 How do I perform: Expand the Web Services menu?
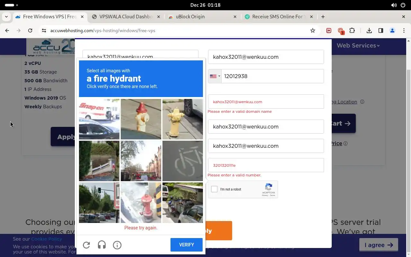[358, 46]
